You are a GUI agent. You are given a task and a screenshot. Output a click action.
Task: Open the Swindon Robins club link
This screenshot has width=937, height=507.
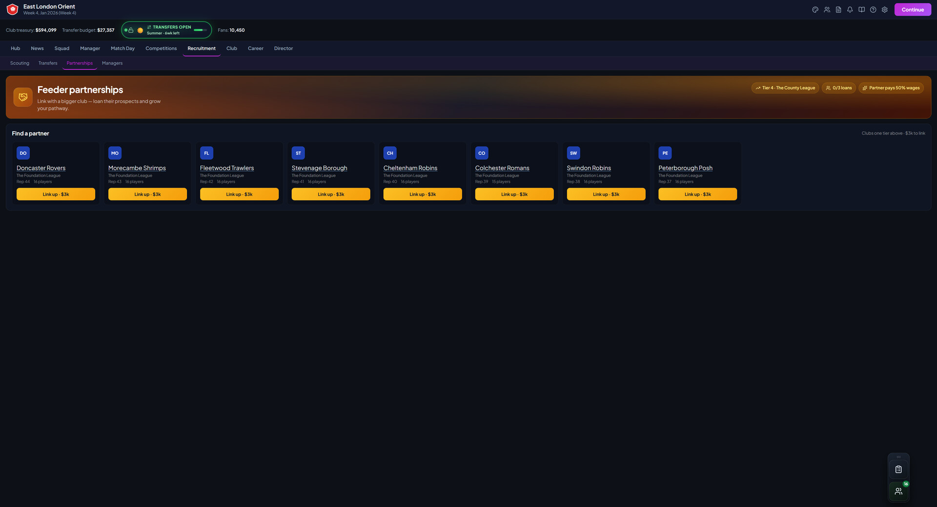pyautogui.click(x=589, y=168)
